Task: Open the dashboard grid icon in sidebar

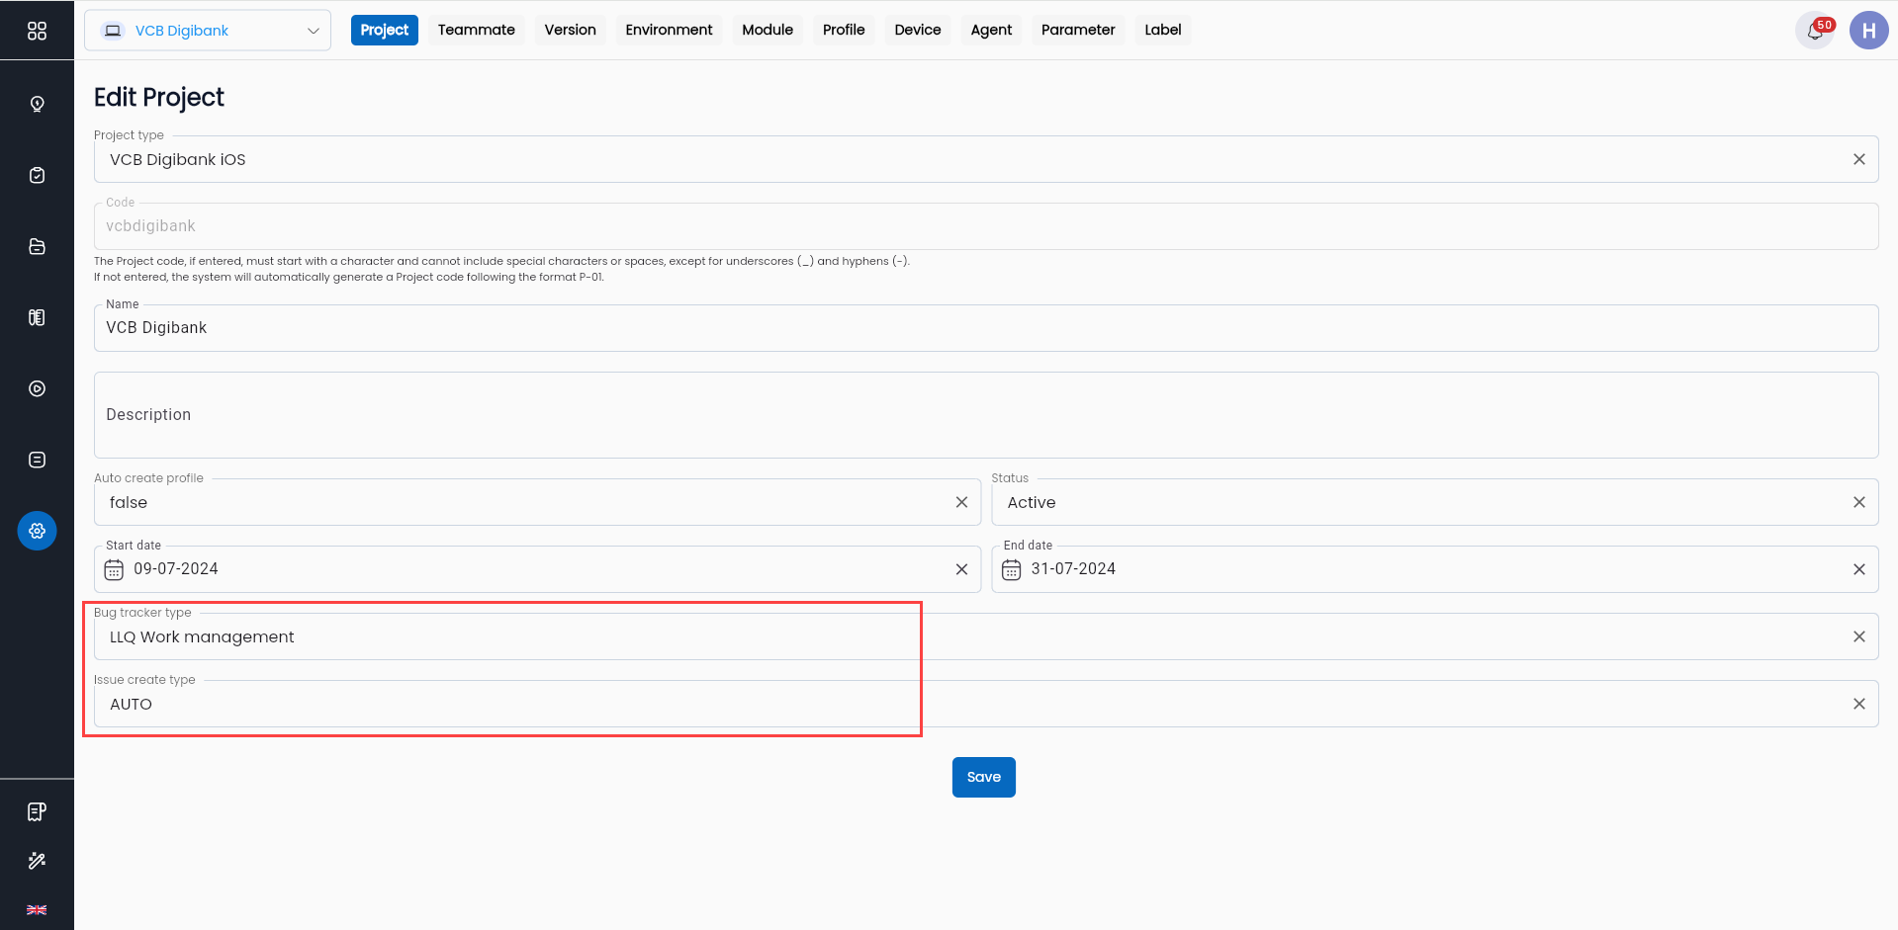Action: point(37,31)
